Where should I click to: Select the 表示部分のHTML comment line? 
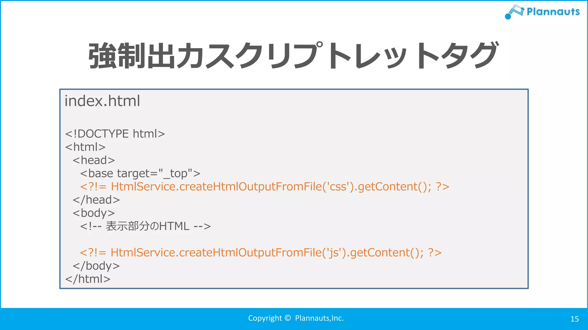pos(145,226)
